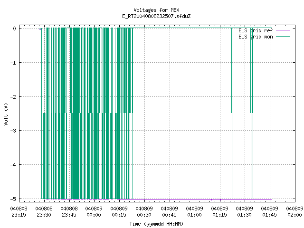Click the green 'ELS grid mon' legend line sample

(x=283, y=37)
